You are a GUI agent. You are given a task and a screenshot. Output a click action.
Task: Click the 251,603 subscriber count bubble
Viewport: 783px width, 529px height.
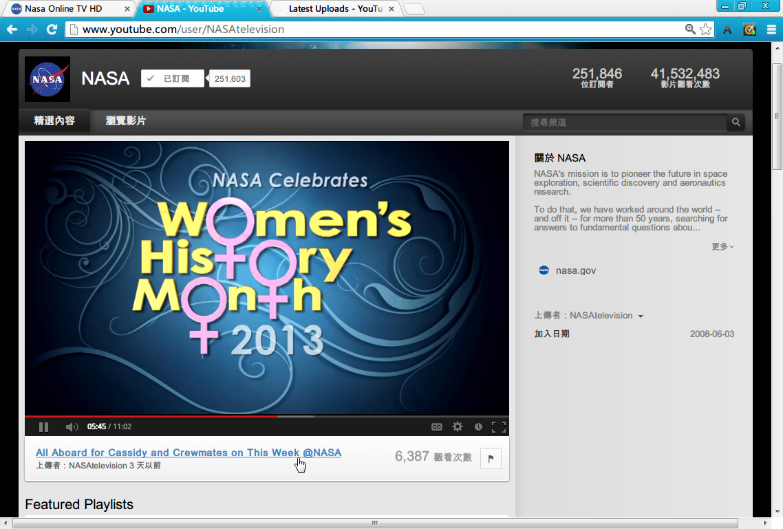[x=230, y=79]
